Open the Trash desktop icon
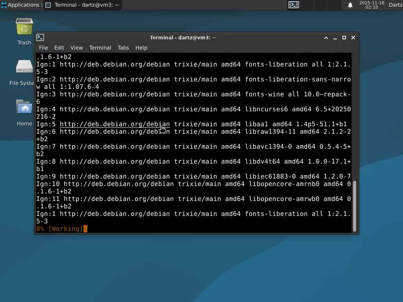 click(x=24, y=27)
